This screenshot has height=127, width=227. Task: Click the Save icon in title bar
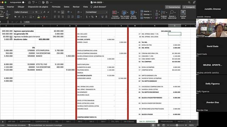47,2
